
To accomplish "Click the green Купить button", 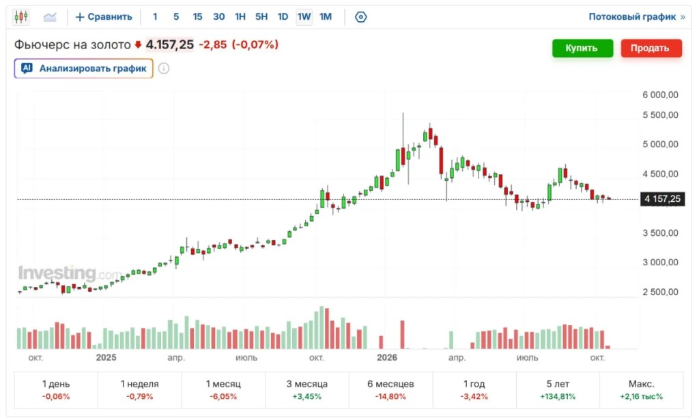I will pos(583,48).
